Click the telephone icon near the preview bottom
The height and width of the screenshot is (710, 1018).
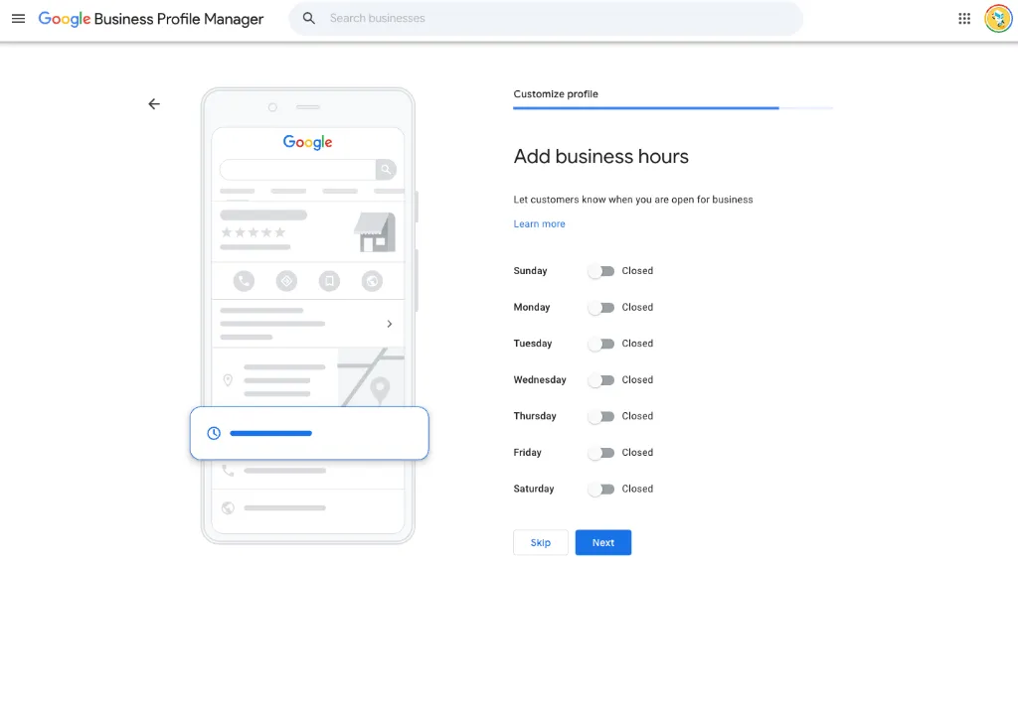click(x=228, y=471)
